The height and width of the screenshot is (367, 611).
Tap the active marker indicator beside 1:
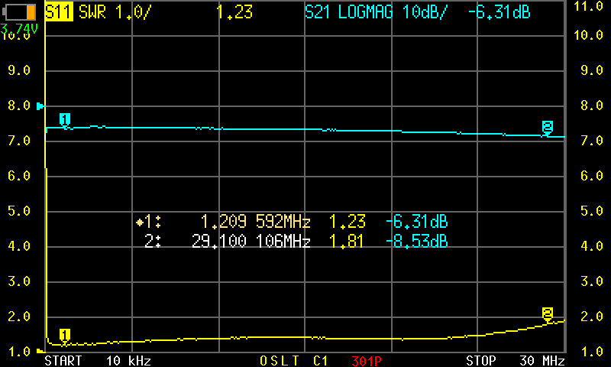(x=140, y=222)
